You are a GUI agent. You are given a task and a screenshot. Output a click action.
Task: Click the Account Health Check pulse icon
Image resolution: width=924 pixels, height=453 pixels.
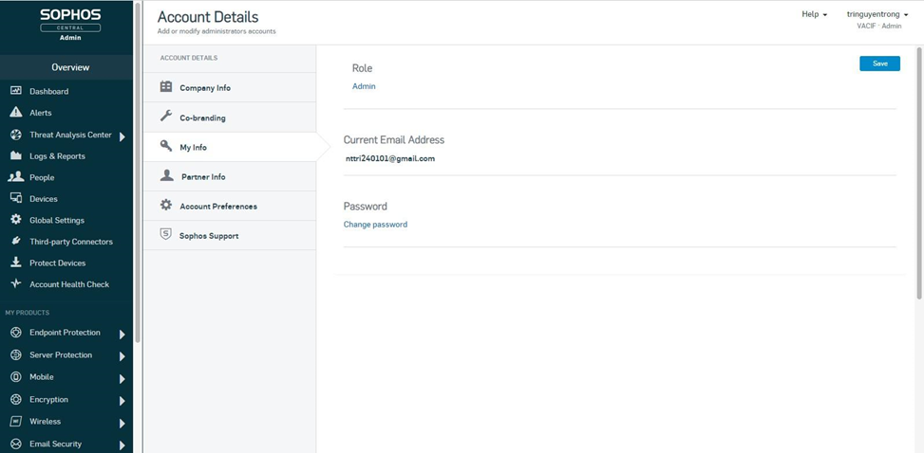click(x=16, y=284)
